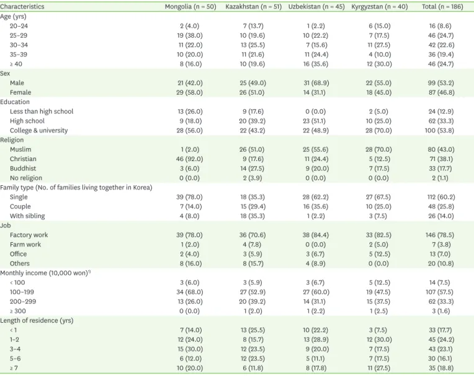The width and height of the screenshot is (474, 376).
Task: Select the 'Office' row label
Action: [19, 254]
